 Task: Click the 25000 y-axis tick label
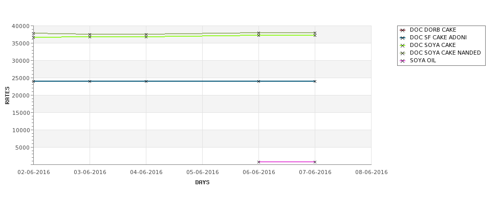coord(20,78)
